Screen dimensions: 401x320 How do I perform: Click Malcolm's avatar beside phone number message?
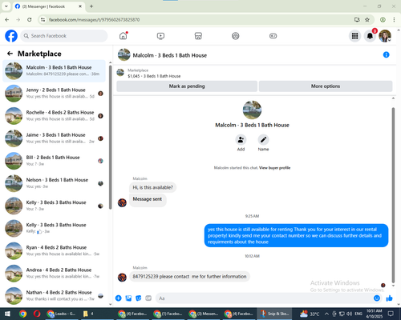[122, 277]
